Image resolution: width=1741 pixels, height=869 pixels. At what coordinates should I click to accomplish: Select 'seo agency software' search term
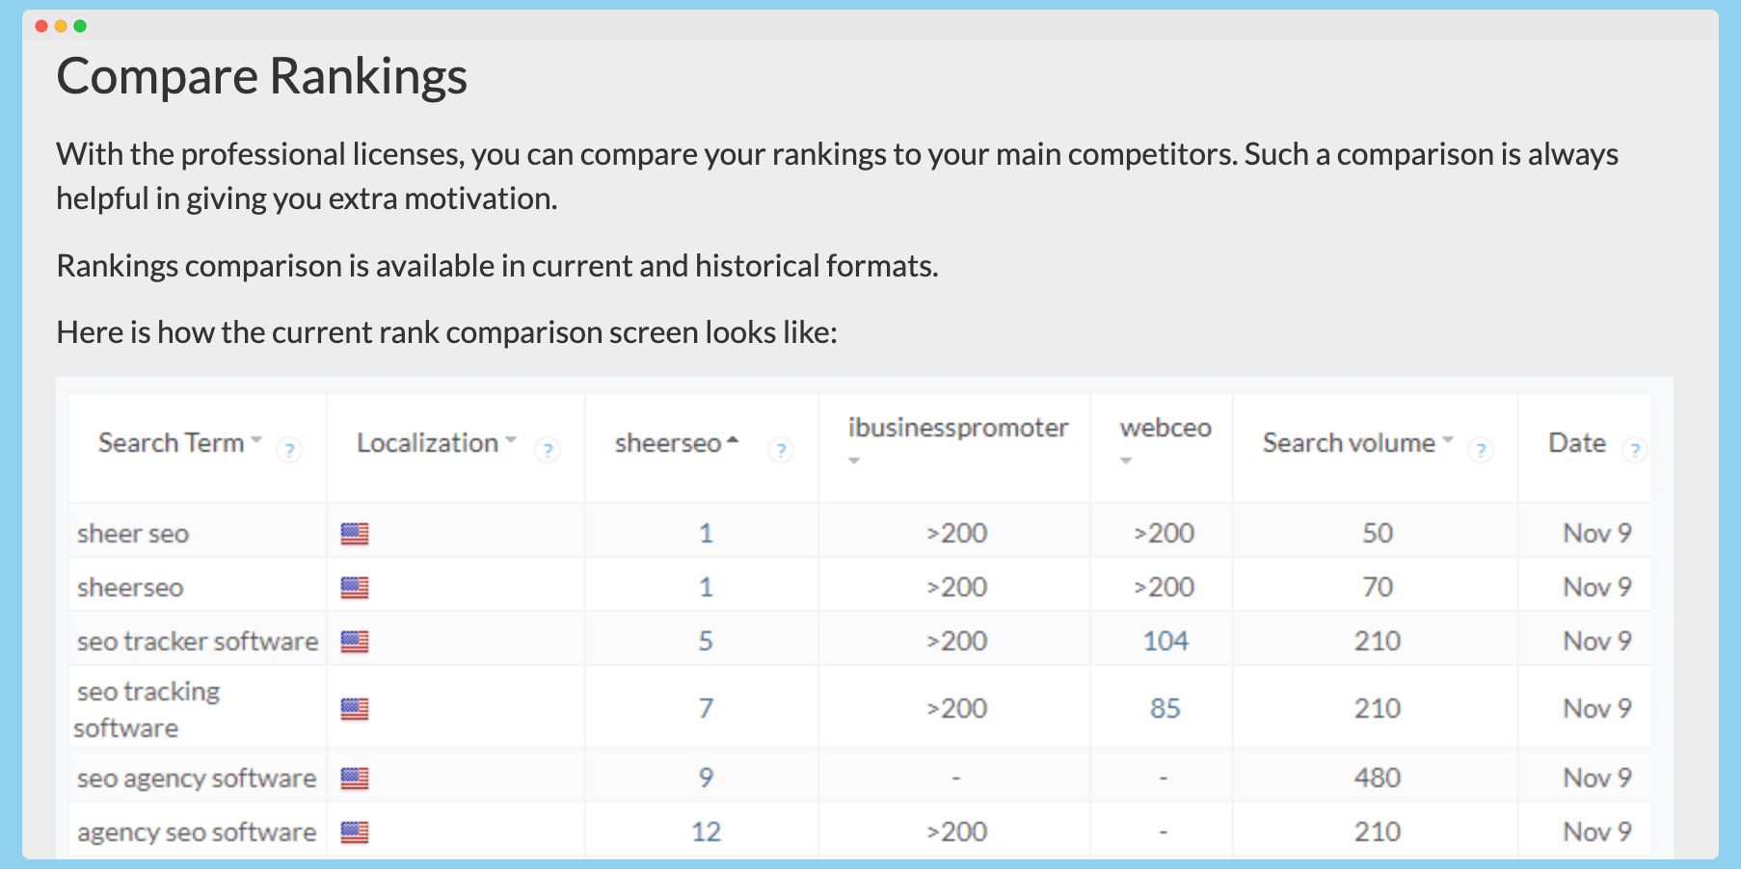(x=197, y=778)
